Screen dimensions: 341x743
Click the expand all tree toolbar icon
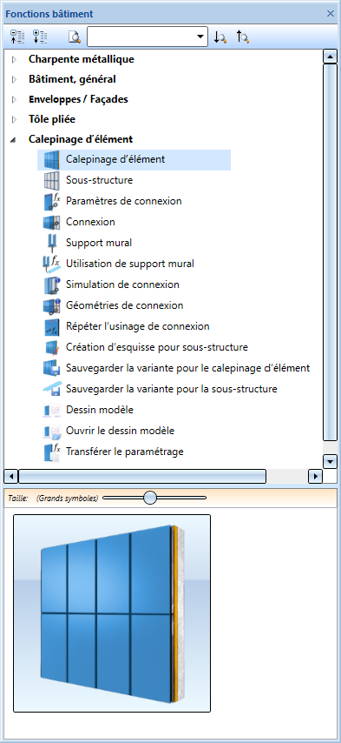(17, 37)
